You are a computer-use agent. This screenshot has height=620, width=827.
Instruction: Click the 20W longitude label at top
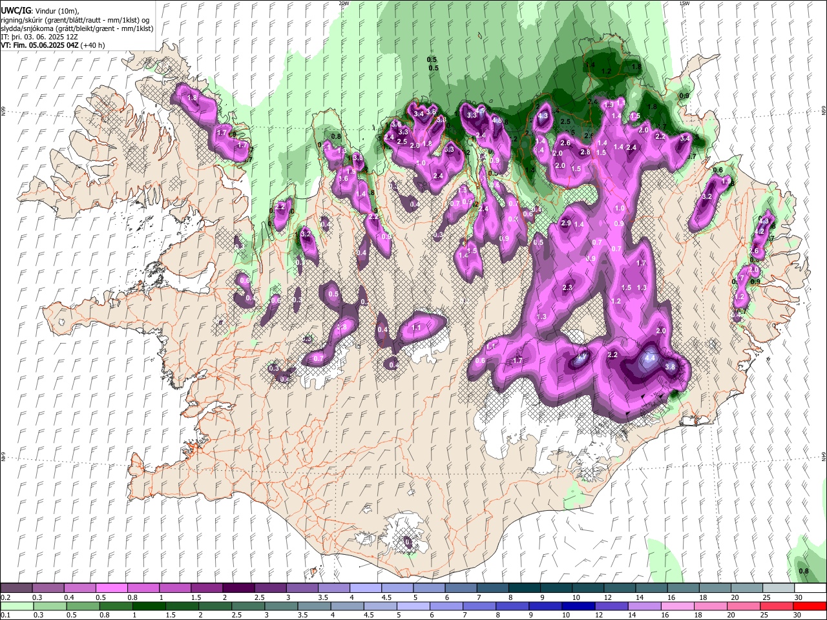point(344,3)
